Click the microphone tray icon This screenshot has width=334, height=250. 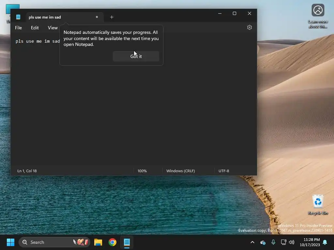273,242
